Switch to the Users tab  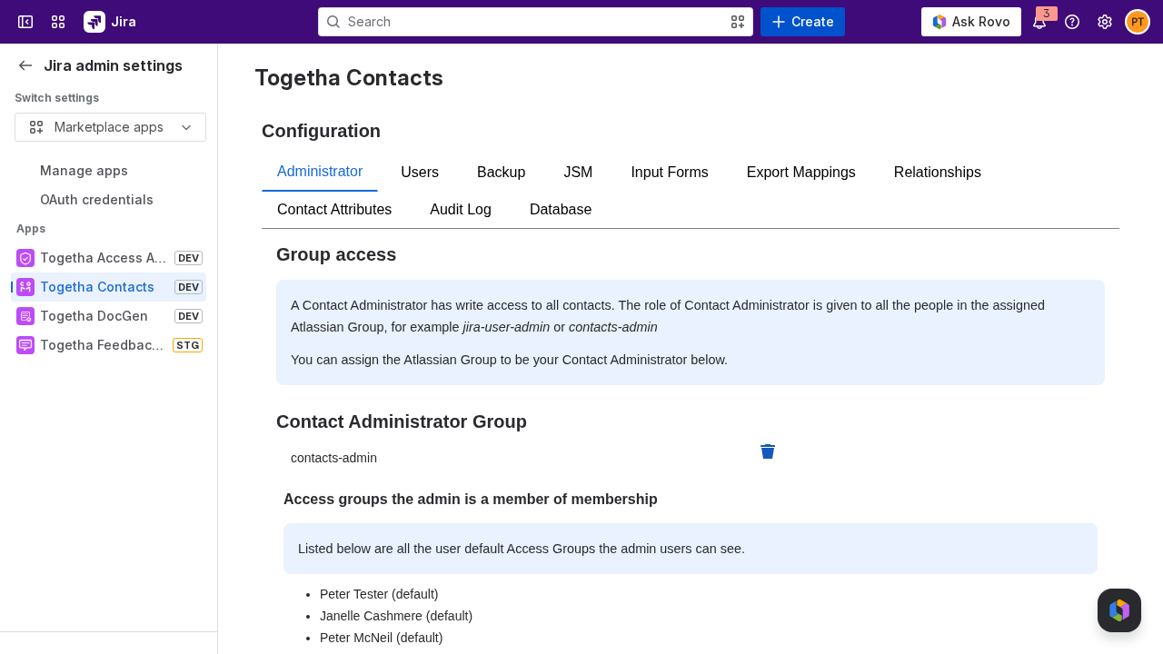tap(420, 173)
